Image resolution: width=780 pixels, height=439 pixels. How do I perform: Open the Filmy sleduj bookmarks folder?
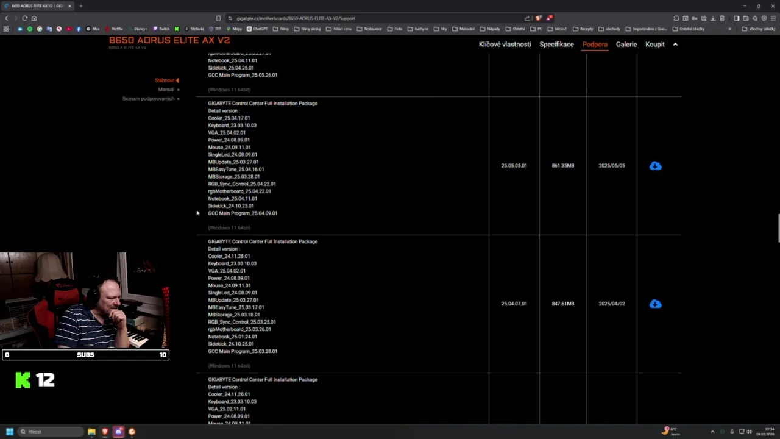(307, 29)
